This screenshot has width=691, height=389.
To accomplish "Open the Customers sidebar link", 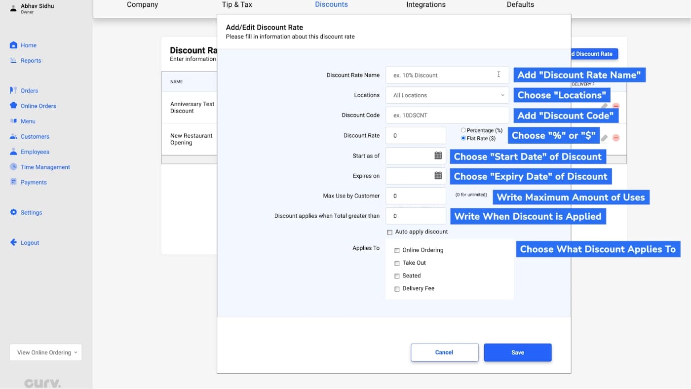I will [35, 136].
